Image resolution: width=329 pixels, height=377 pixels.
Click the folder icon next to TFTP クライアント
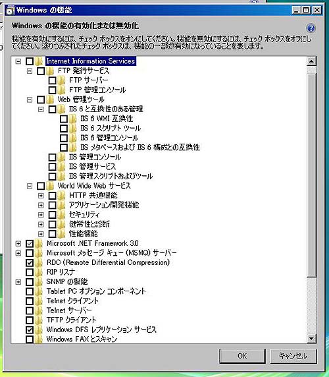(x=39, y=320)
